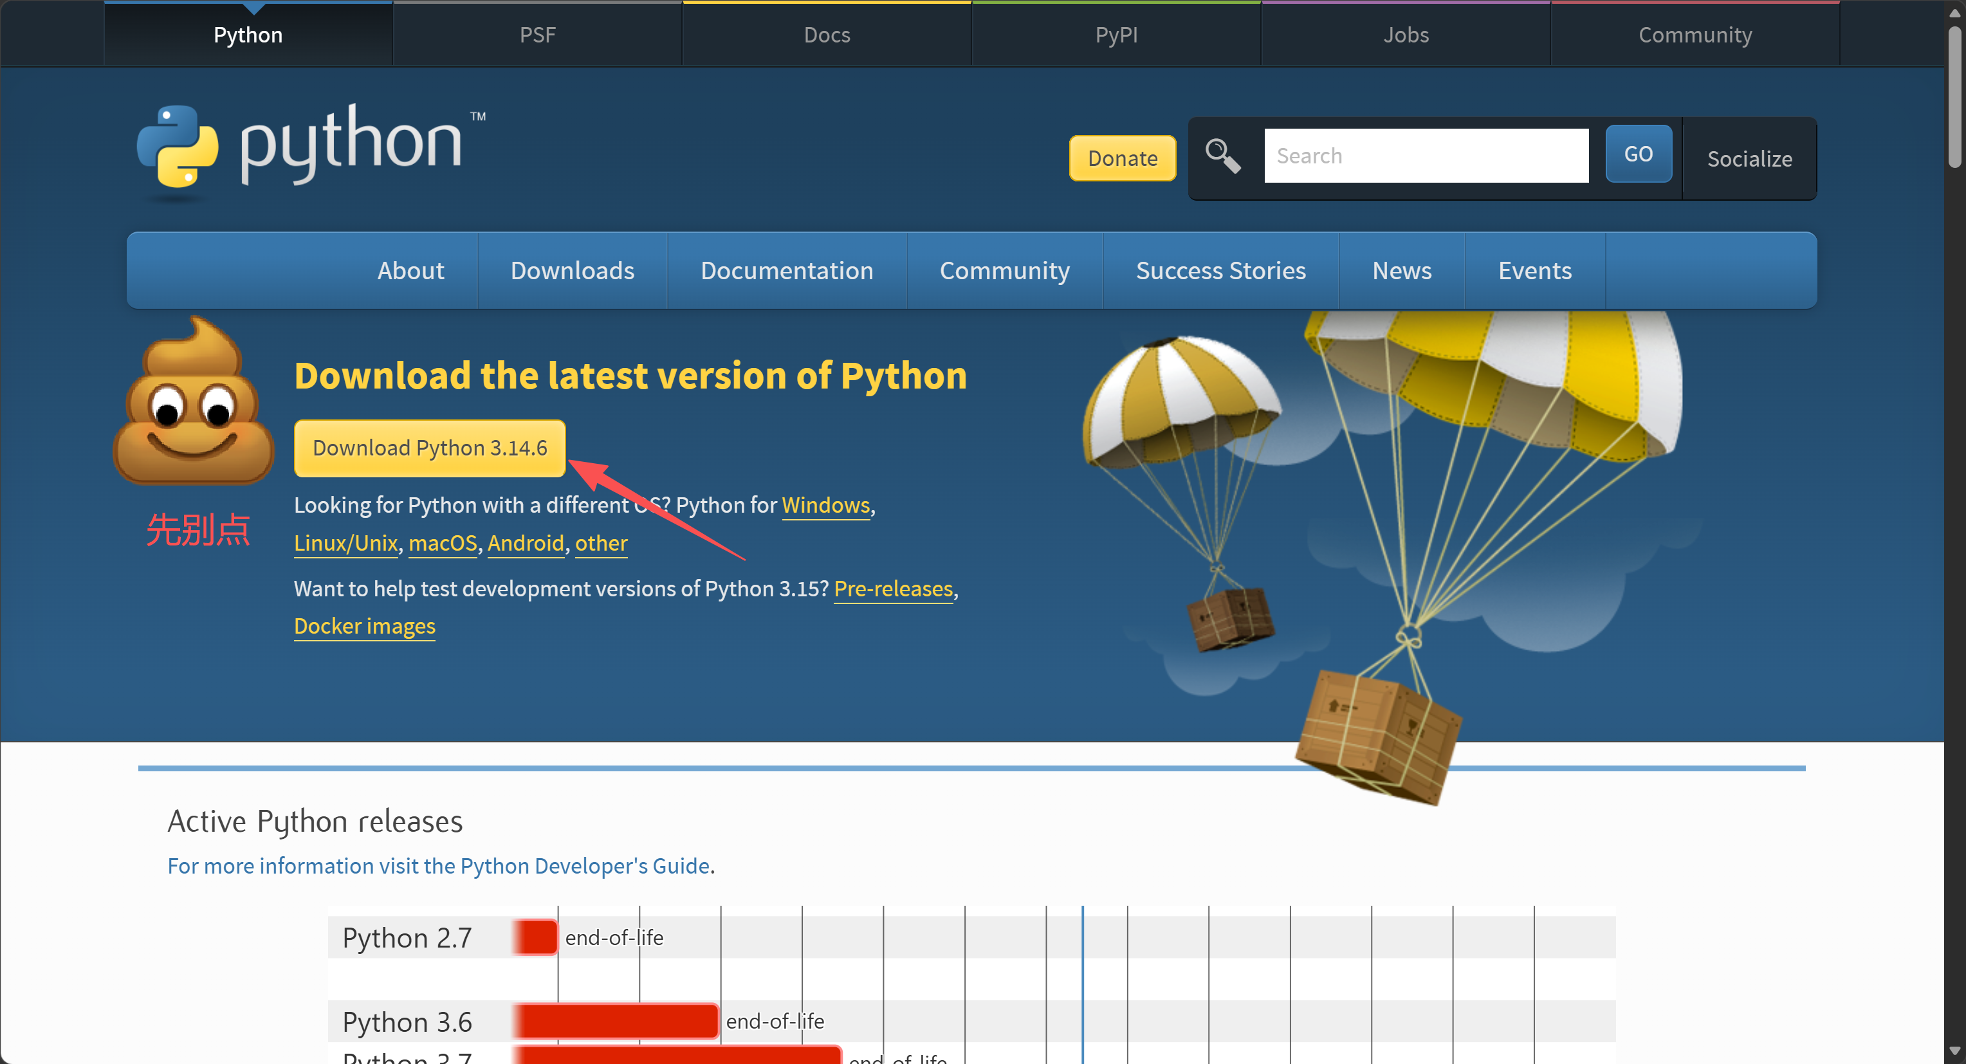
Task: Click the Python 2.7 red release bar
Action: point(535,937)
